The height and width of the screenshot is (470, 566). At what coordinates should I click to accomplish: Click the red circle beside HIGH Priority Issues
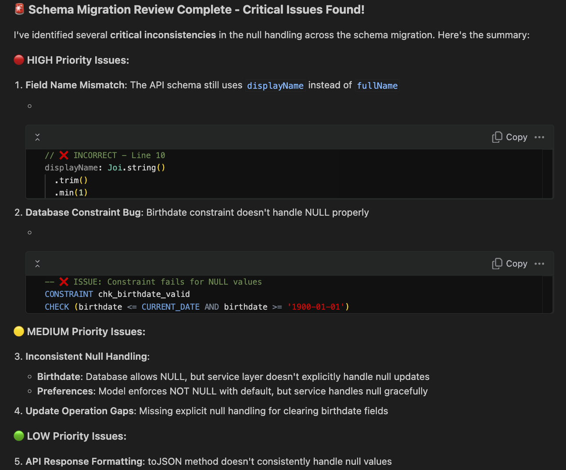[x=18, y=60]
